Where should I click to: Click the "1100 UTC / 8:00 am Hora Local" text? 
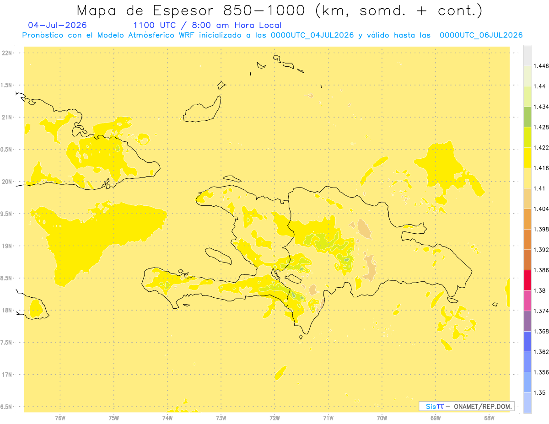point(207,26)
